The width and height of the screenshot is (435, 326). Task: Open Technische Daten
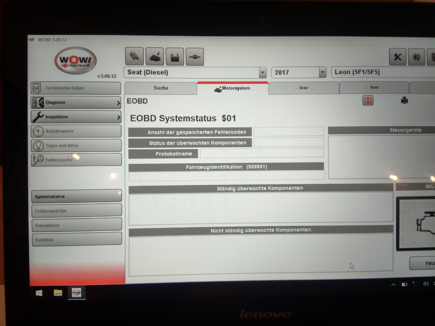(x=76, y=88)
